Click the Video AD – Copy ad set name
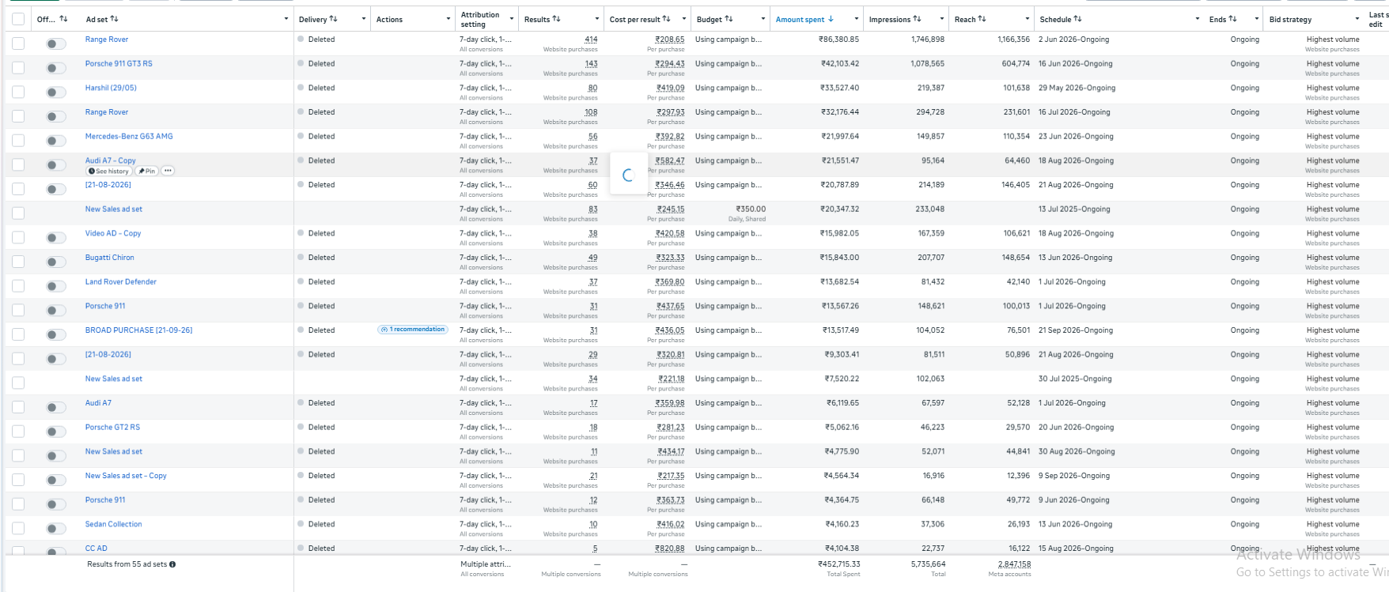The image size is (1389, 592). pyautogui.click(x=113, y=233)
